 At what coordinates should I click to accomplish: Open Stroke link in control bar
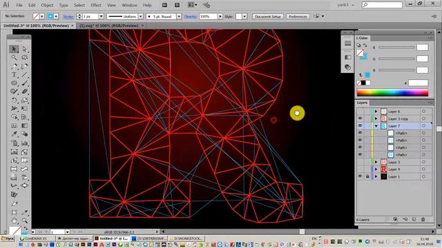(68, 17)
